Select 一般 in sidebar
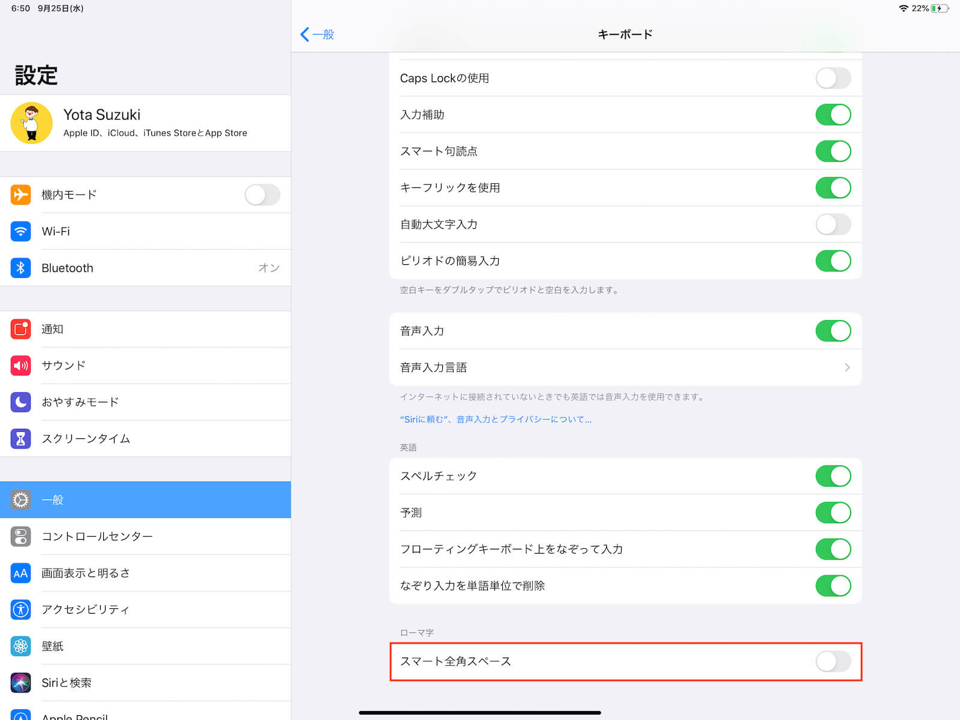Screen dimensions: 960x720 [145, 500]
